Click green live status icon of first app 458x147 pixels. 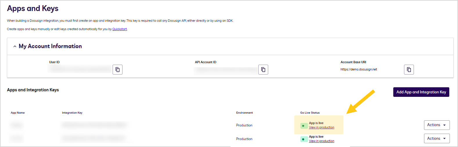tap(304, 126)
